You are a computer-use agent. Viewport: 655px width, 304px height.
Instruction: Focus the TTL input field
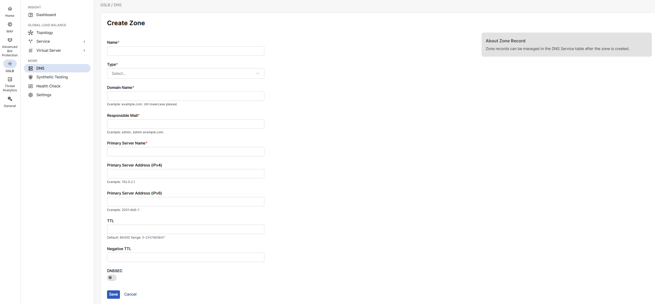(185, 229)
